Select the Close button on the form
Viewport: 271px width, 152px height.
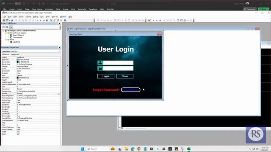pos(125,76)
